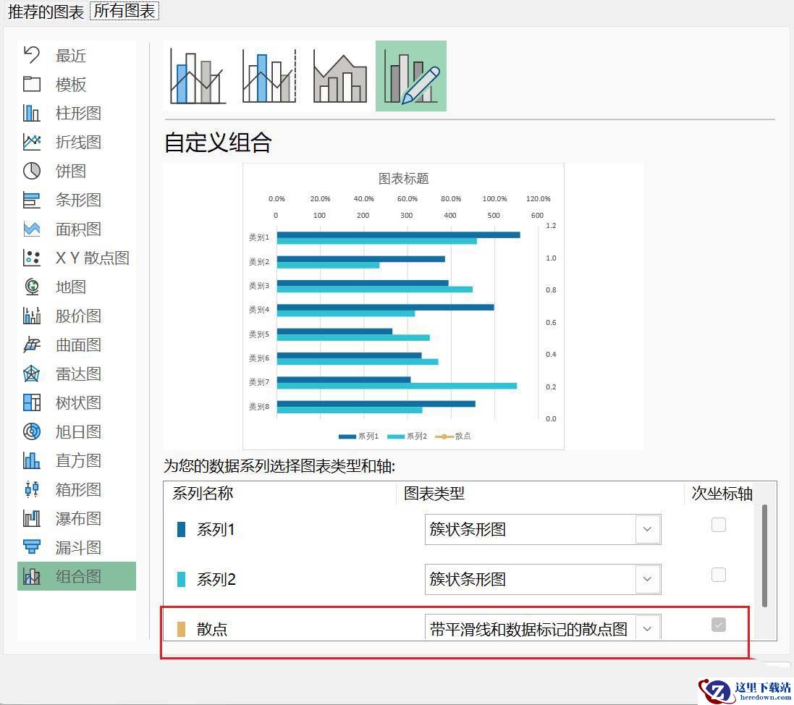Open chart type dropdown for 系列2
Viewport: 794px width, 705px height.
(647, 579)
